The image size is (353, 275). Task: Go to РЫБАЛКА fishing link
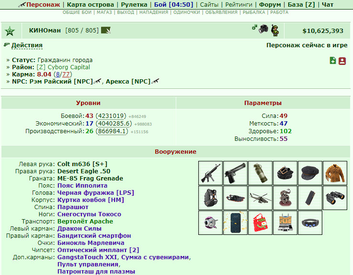(254, 12)
